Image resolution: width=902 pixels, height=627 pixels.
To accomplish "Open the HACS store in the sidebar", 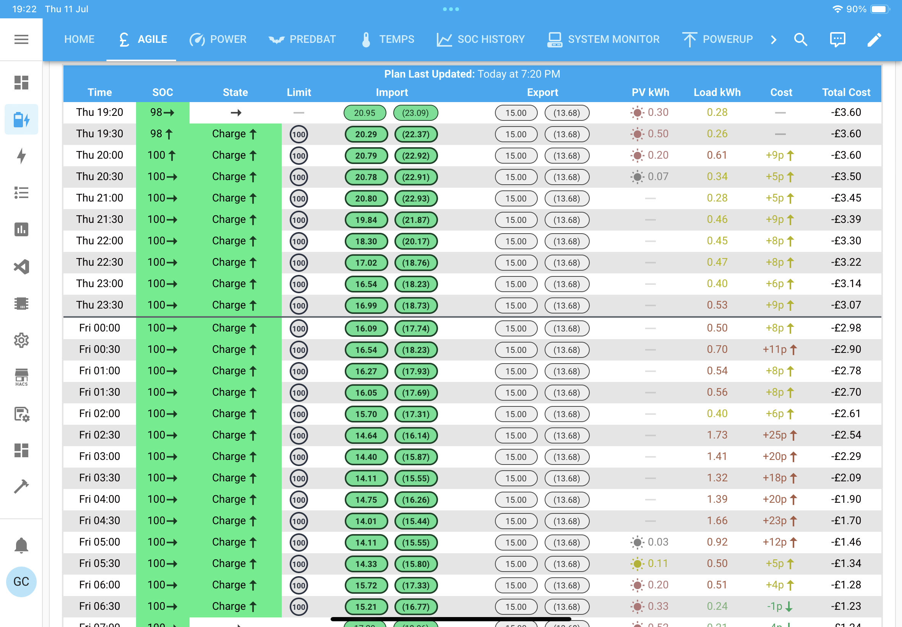I will pos(21,377).
